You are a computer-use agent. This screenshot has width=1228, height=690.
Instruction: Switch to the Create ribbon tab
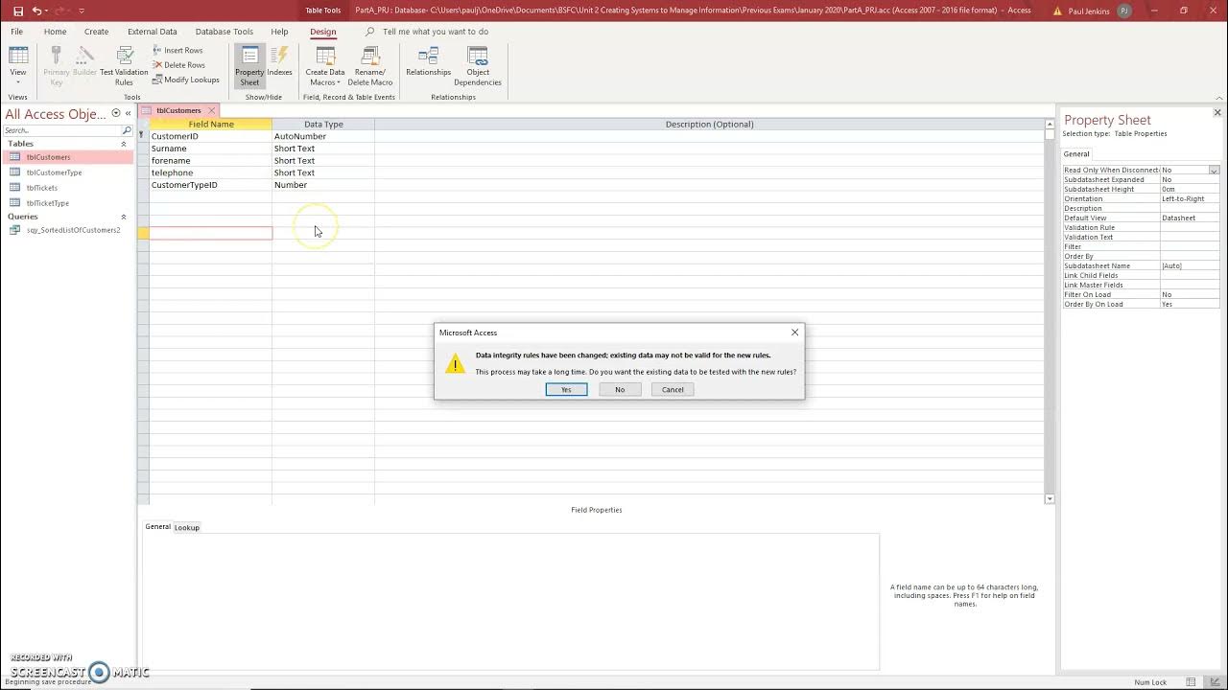point(96,32)
